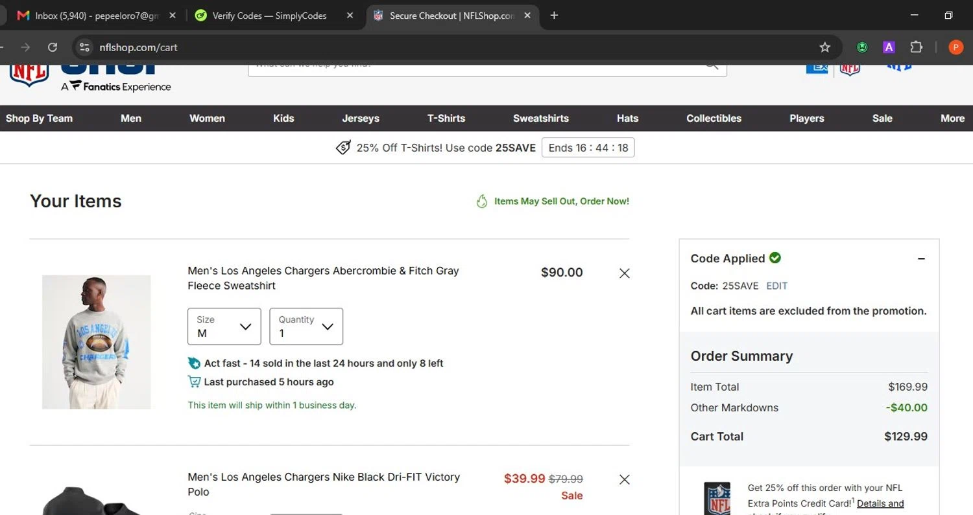Click the Last purchased cart icon
The height and width of the screenshot is (515, 973).
click(194, 382)
